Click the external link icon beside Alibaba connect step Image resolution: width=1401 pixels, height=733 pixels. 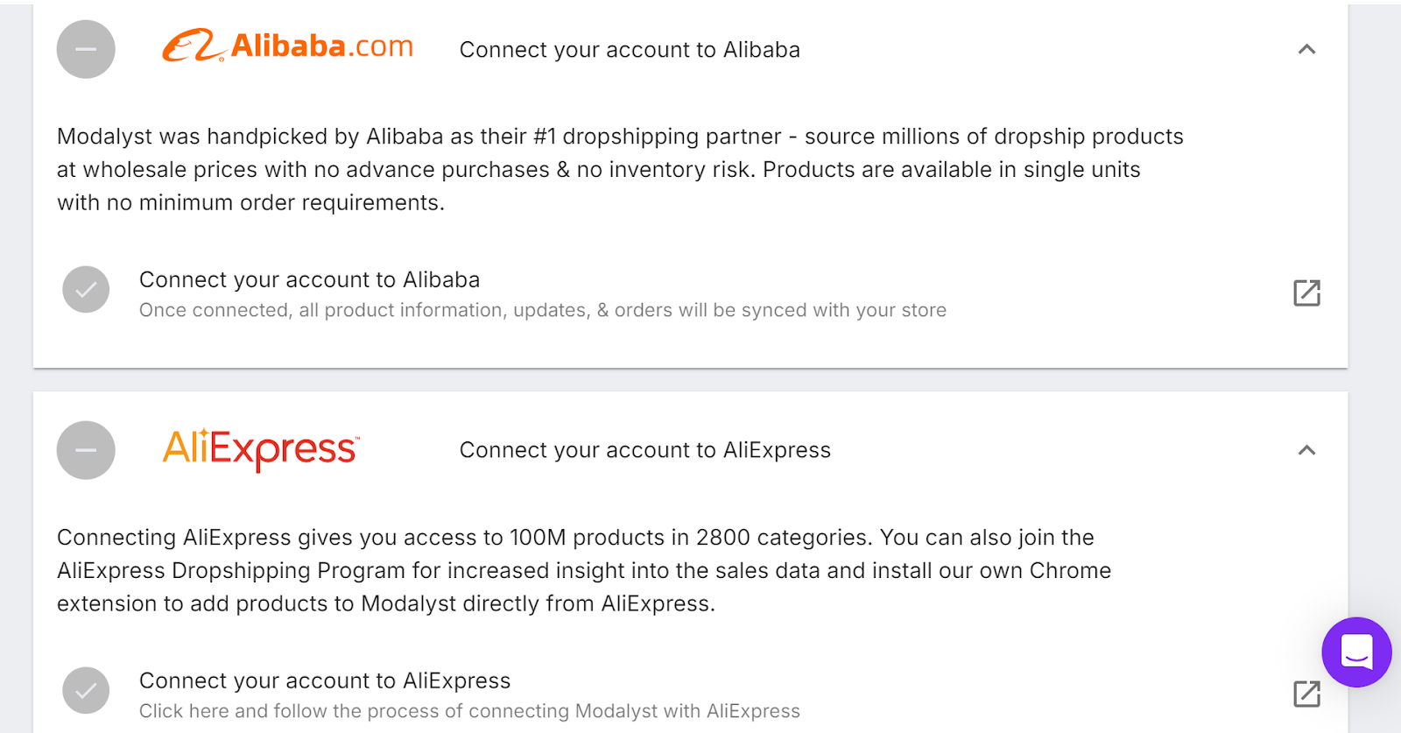(1306, 292)
